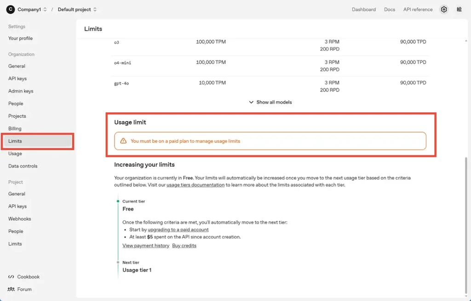Open the Default project switcher
Image resolution: width=471 pixels, height=301 pixels.
coord(77,9)
